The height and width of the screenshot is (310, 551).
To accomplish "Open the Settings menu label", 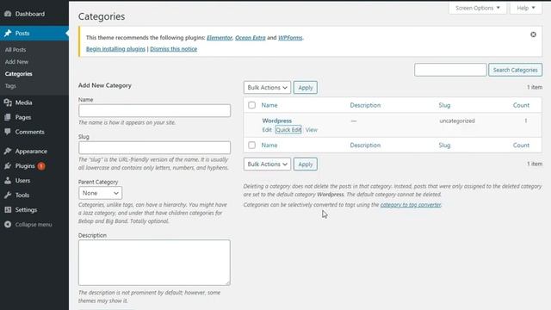I will tap(26, 210).
